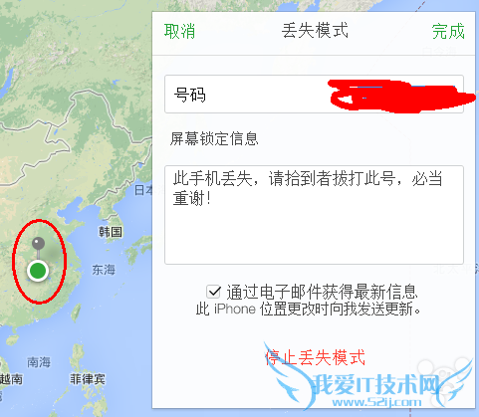Click the 韩国 label on the map
This screenshot has width=479, height=417.
[111, 232]
